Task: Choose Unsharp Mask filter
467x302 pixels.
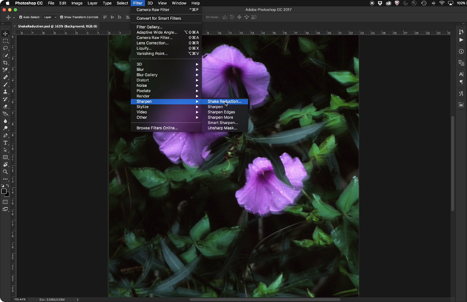Action: pos(225,128)
